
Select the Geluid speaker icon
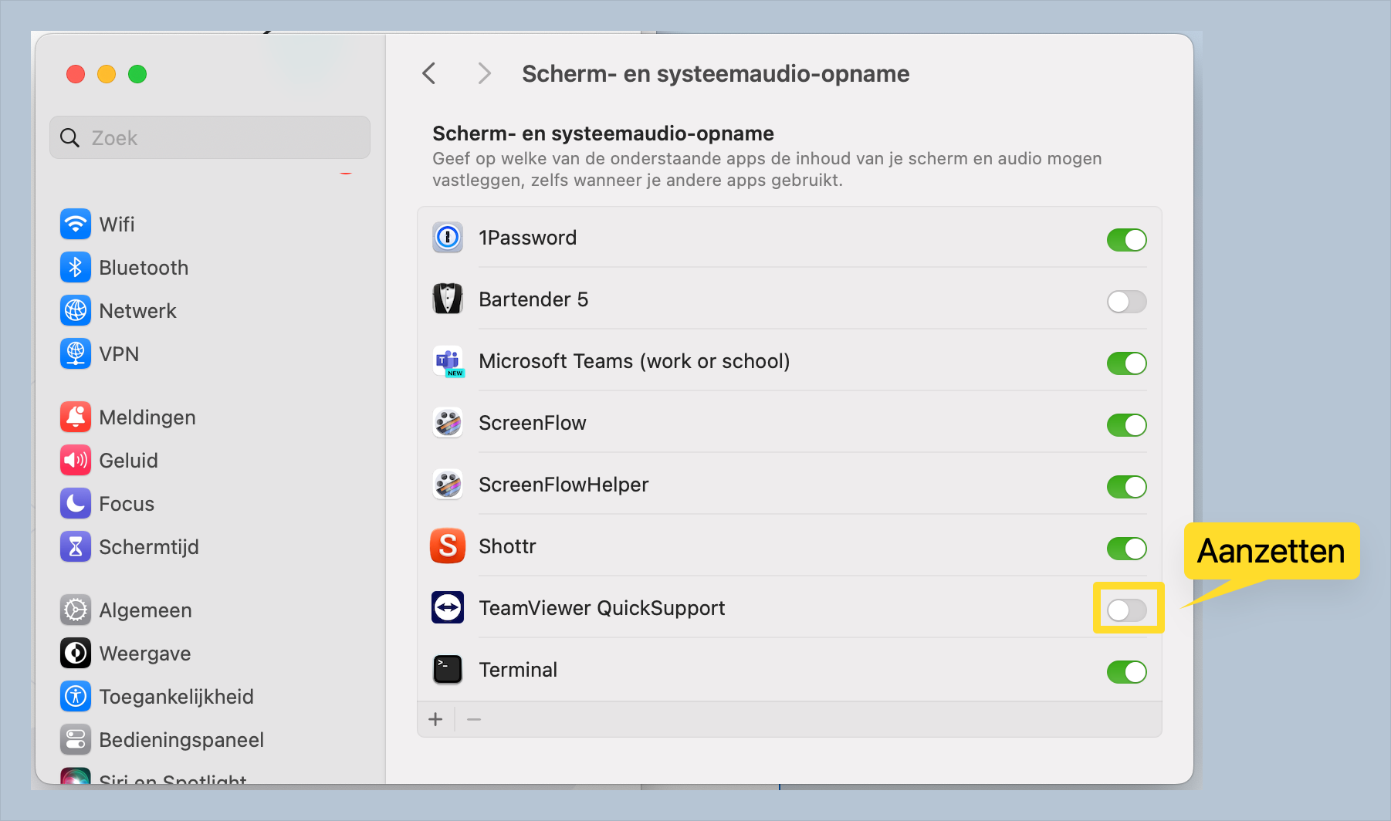coord(76,461)
